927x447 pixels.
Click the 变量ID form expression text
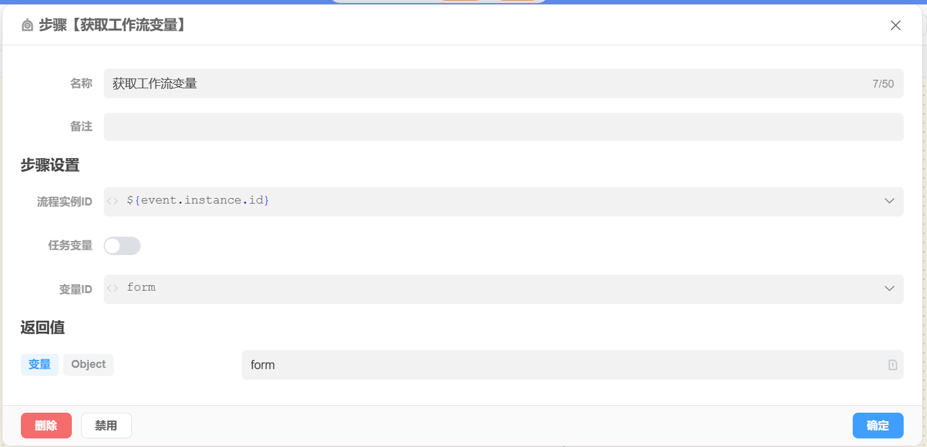tap(141, 288)
